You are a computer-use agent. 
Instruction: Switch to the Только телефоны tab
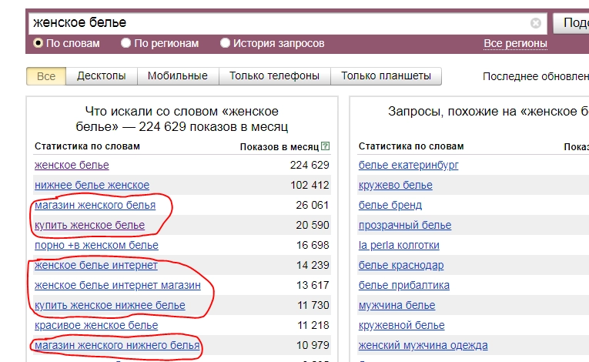click(x=275, y=76)
